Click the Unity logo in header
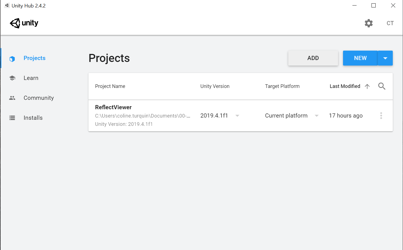403x250 pixels. click(x=24, y=23)
